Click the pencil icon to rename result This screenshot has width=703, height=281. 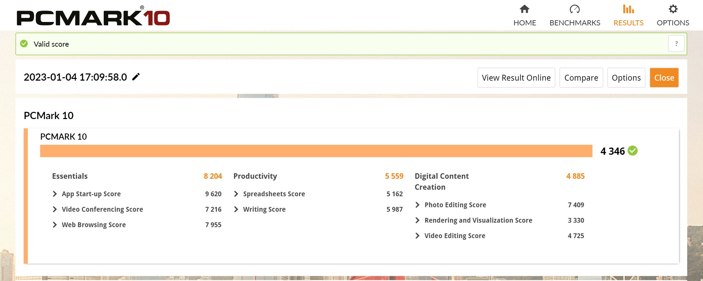[136, 77]
